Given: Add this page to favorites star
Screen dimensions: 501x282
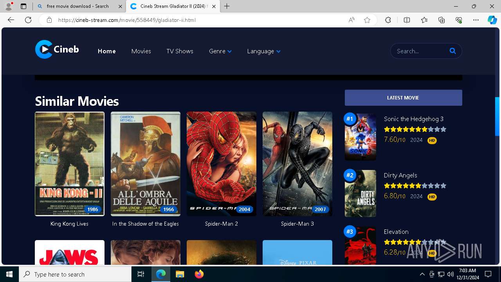Looking at the screenshot, I should (x=367, y=20).
